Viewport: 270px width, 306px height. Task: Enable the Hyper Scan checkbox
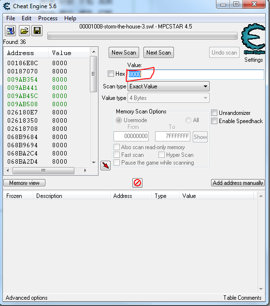[x=161, y=155]
